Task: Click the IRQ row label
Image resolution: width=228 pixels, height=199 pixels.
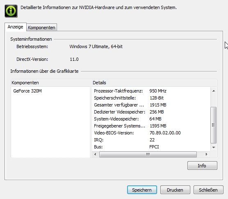Action: (x=98, y=140)
